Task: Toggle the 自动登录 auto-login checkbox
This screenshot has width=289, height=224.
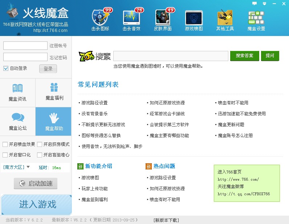Action: [x=6, y=68]
